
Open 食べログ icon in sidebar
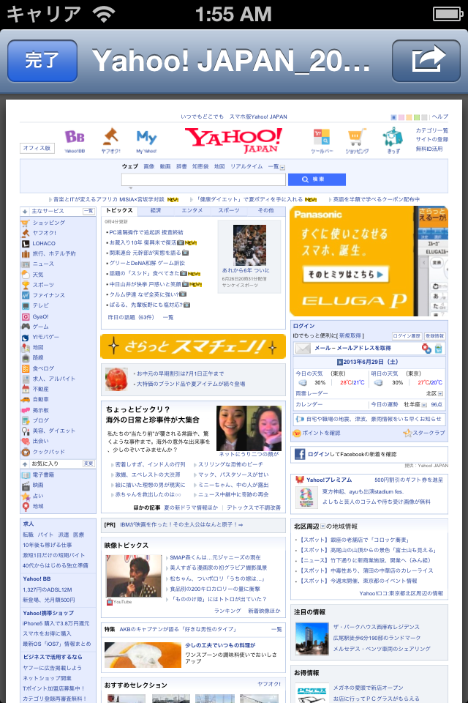coord(26,368)
